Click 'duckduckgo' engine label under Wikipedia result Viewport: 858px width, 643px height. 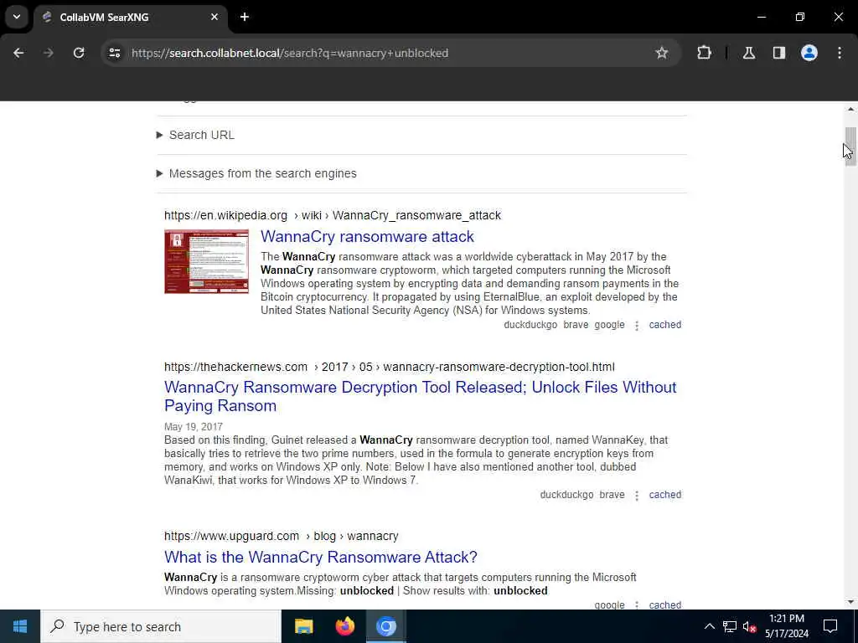coord(530,325)
